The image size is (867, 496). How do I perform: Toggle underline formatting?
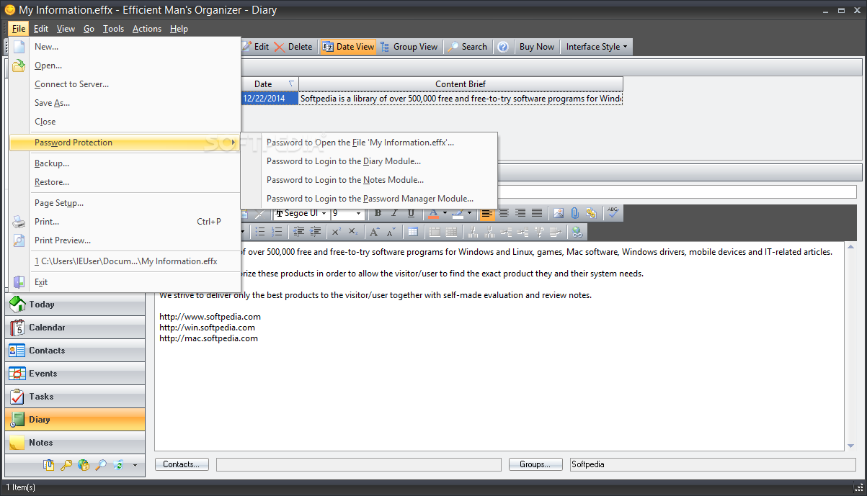[x=411, y=213]
